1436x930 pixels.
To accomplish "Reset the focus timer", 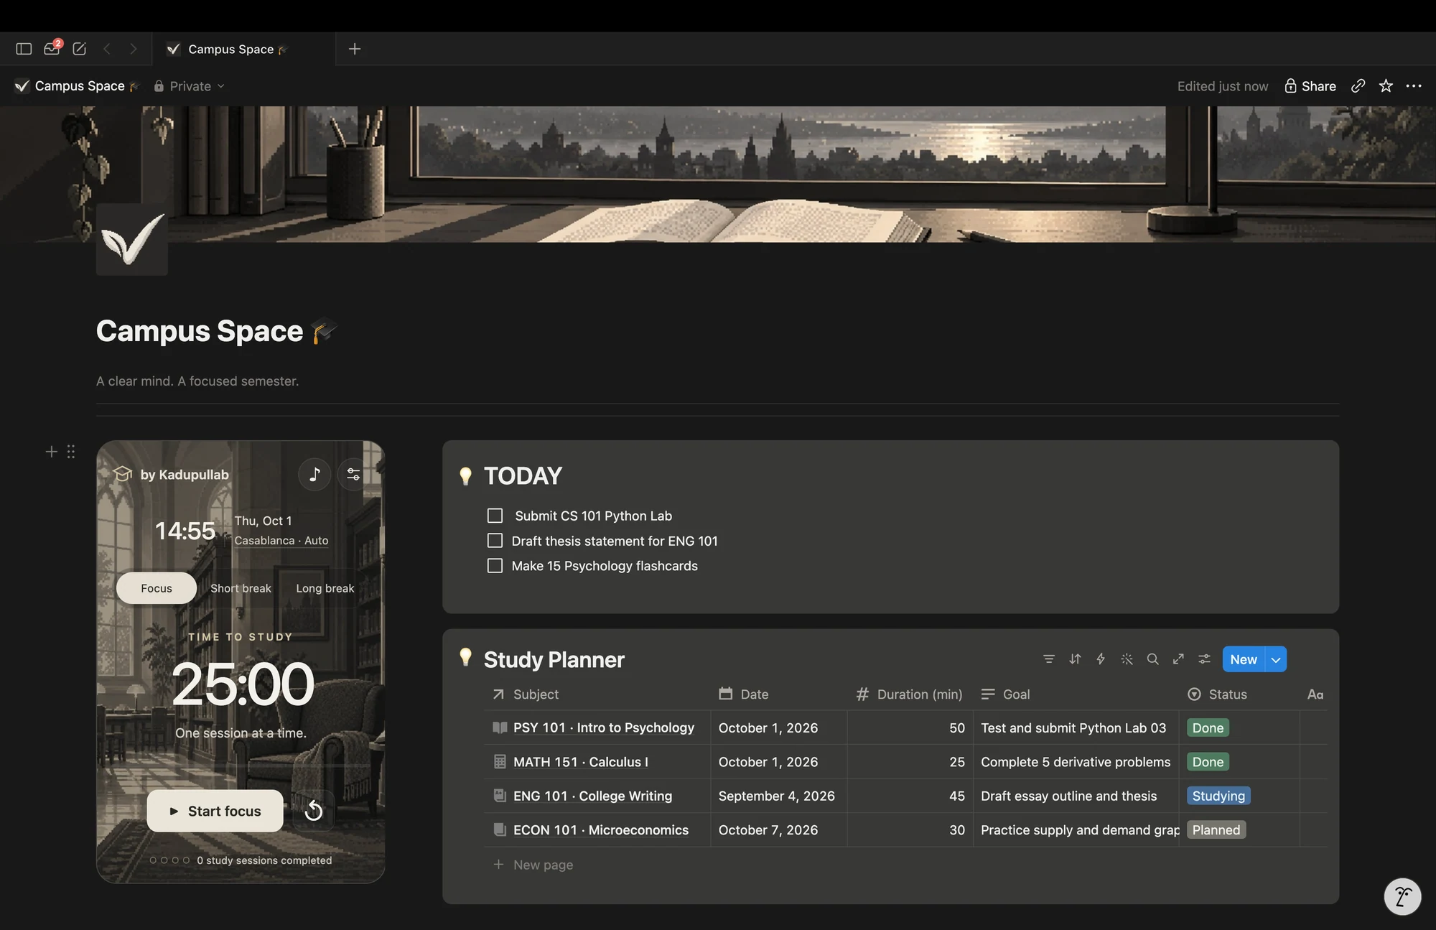I will (x=314, y=811).
